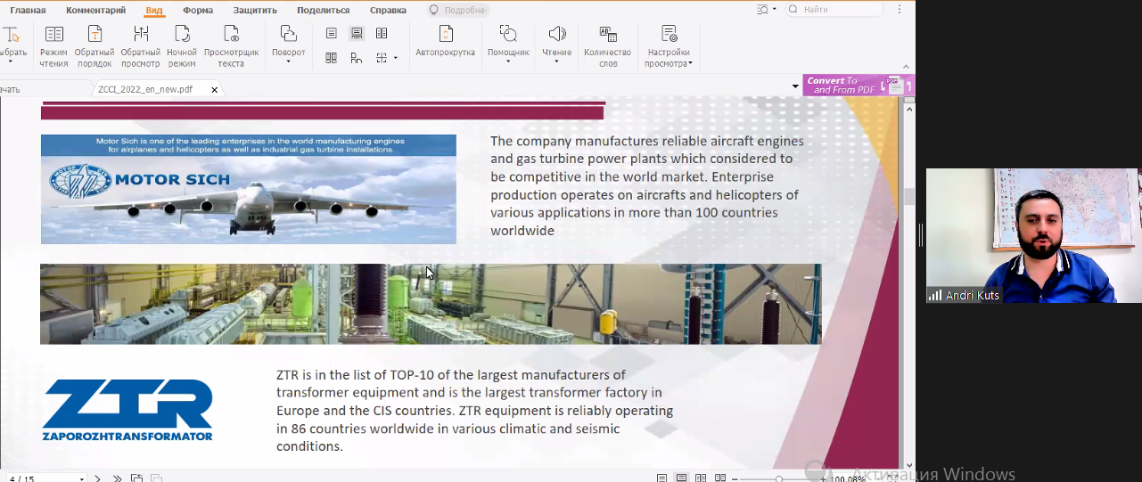The height and width of the screenshot is (482, 1142).
Task: Click the zoom out minus button
Action: [735, 479]
